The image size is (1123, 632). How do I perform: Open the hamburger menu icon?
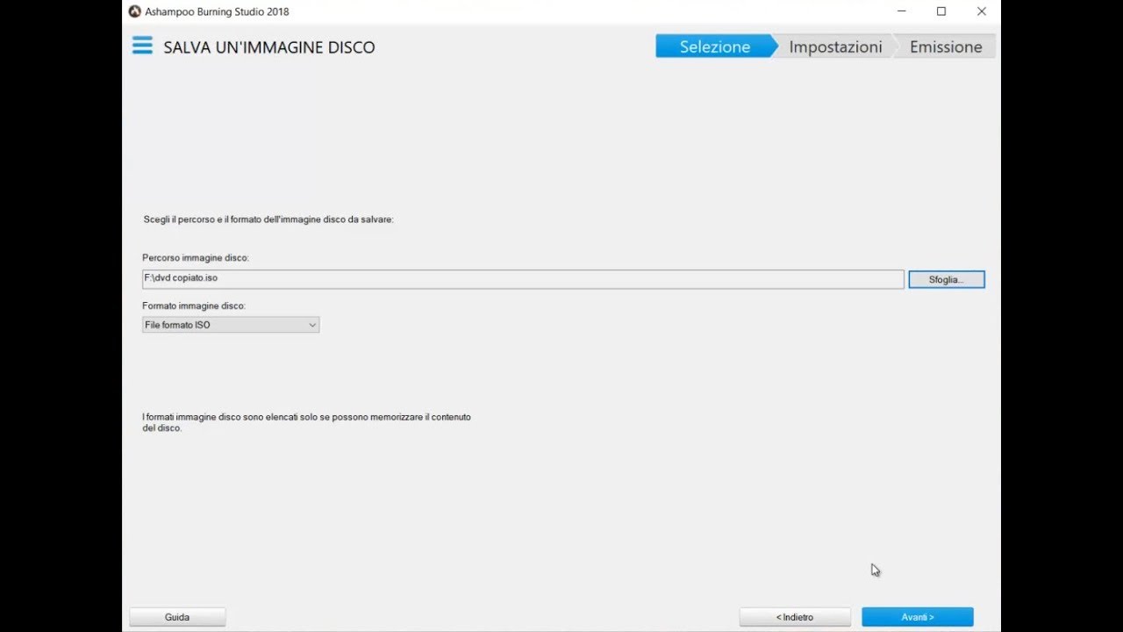(x=142, y=46)
